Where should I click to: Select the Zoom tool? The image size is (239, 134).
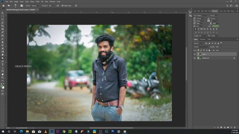(x=3, y=77)
